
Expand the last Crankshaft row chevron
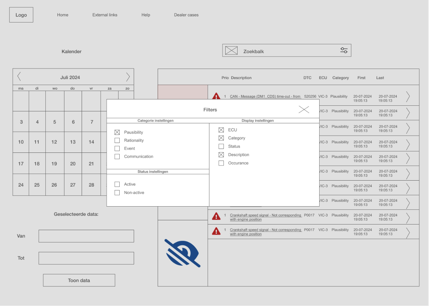point(408,233)
